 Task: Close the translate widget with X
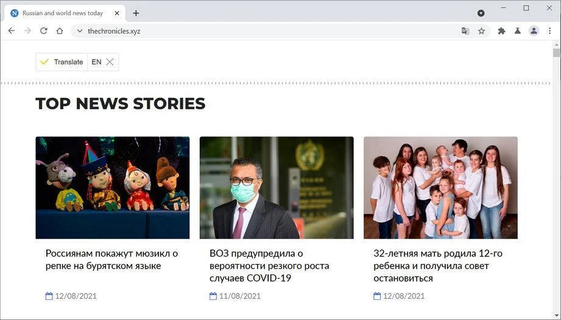110,62
